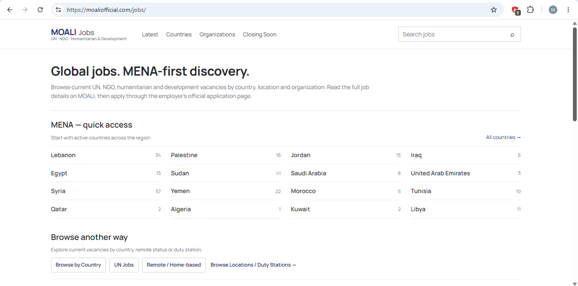
Task: Open United Arab Emirates jobs
Action: [x=466, y=173]
